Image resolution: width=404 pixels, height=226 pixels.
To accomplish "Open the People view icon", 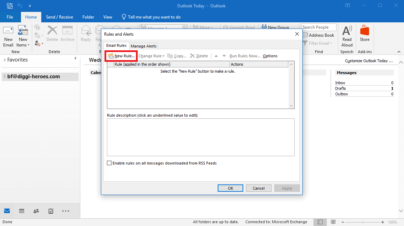I will (x=36, y=211).
